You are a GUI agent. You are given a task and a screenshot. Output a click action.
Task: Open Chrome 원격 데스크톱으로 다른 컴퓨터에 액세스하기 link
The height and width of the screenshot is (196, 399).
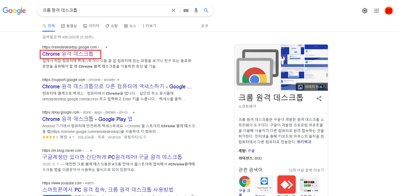[117, 86]
